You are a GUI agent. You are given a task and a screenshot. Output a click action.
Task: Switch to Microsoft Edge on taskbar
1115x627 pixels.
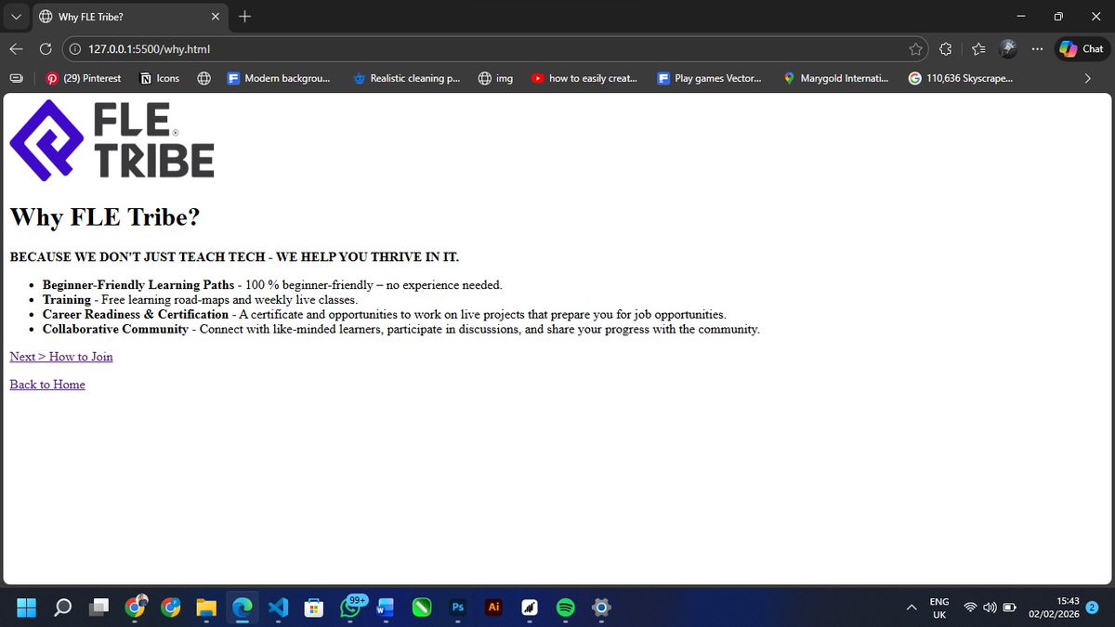243,607
